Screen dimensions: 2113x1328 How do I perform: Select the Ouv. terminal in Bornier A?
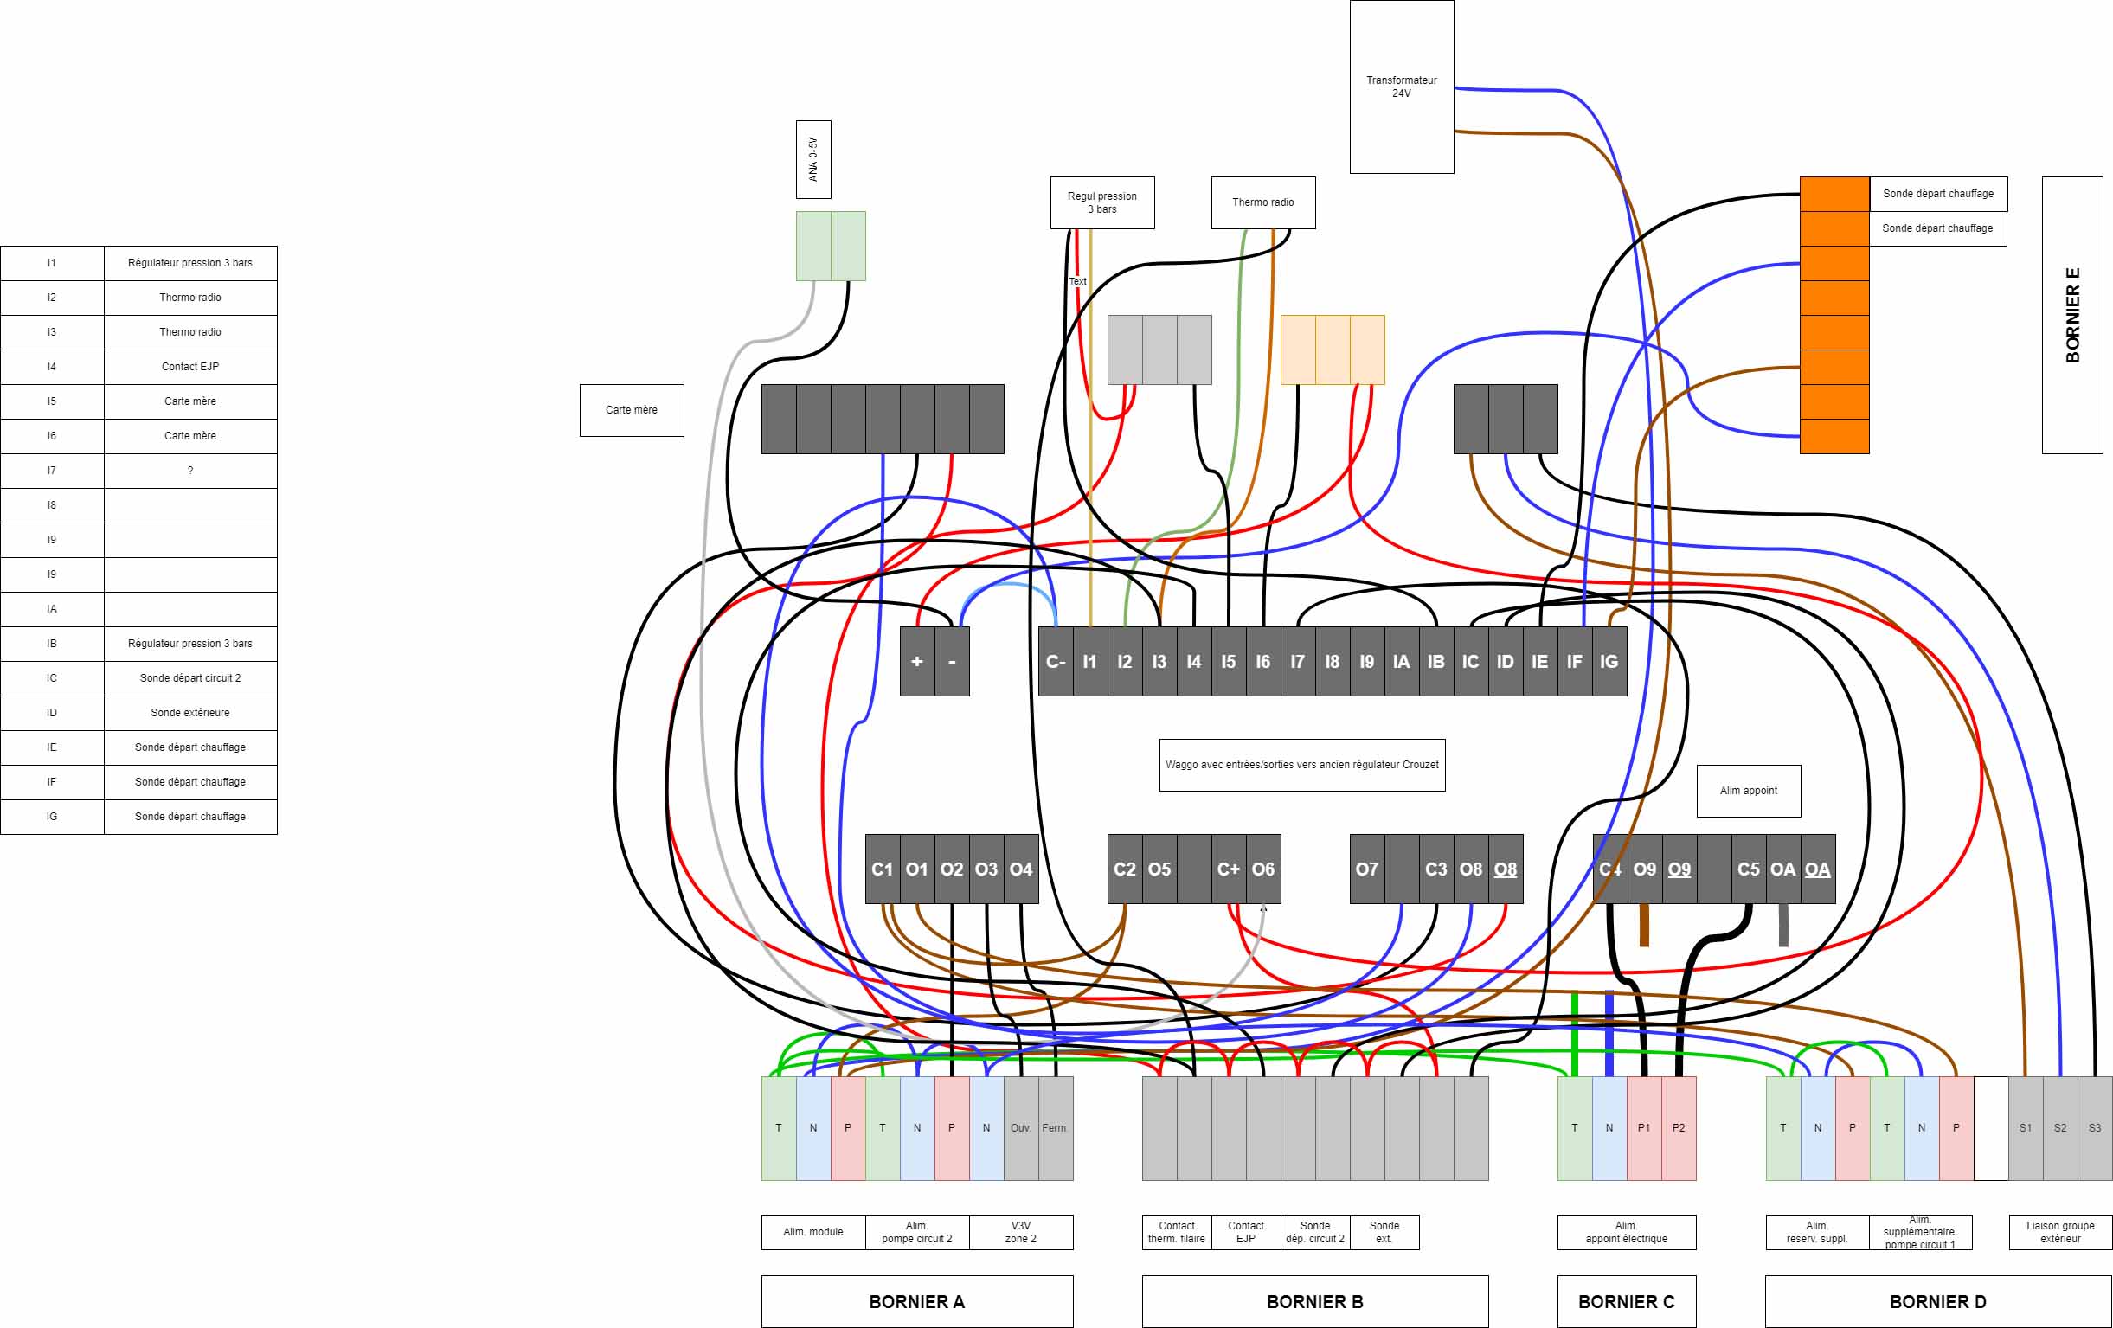click(x=1020, y=1128)
